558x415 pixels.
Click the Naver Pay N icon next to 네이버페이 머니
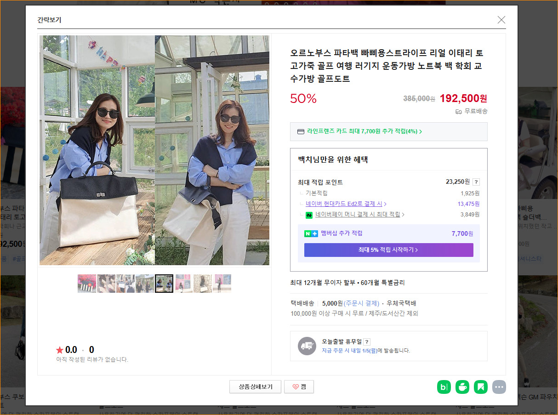click(x=309, y=215)
